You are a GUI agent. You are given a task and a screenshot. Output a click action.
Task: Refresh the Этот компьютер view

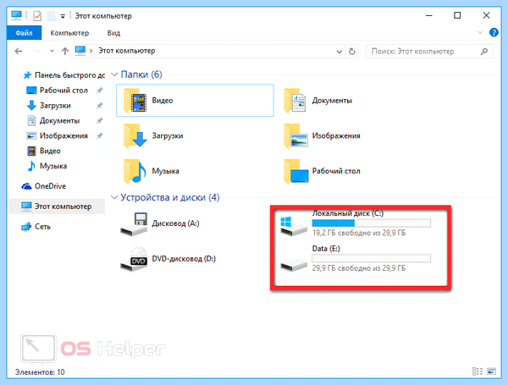(x=352, y=51)
